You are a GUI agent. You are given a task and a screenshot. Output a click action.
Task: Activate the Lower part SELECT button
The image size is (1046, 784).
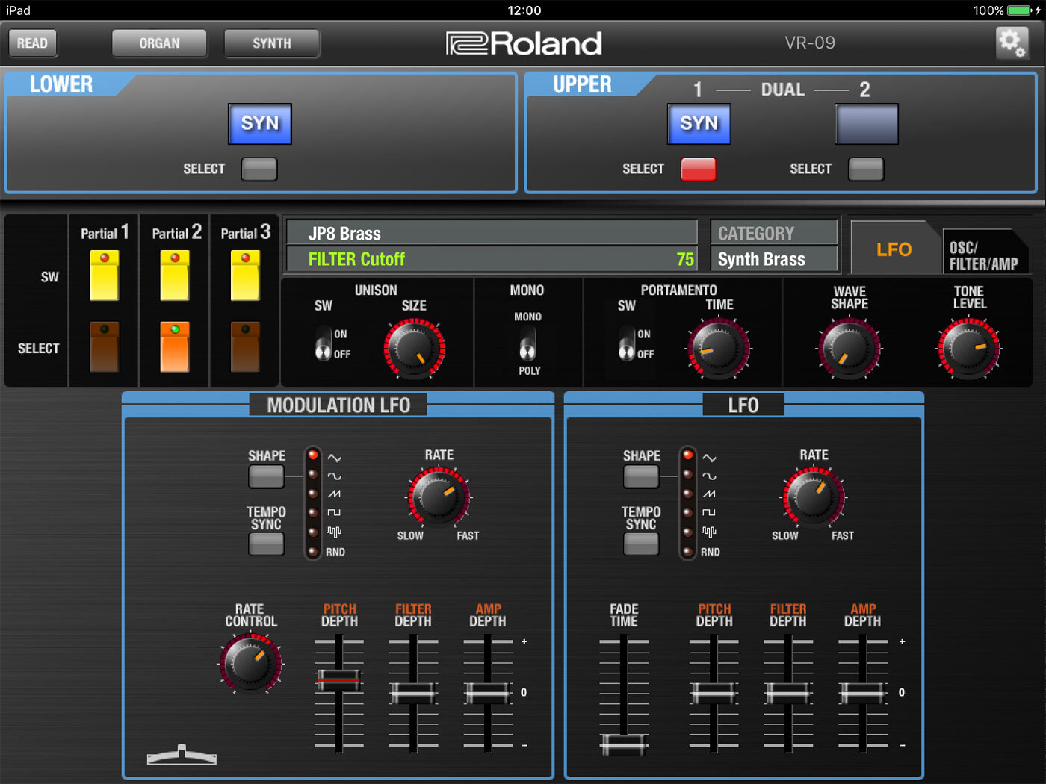(259, 169)
